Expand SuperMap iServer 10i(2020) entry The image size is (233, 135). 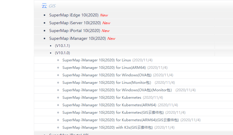pyautogui.click(x=75, y=23)
